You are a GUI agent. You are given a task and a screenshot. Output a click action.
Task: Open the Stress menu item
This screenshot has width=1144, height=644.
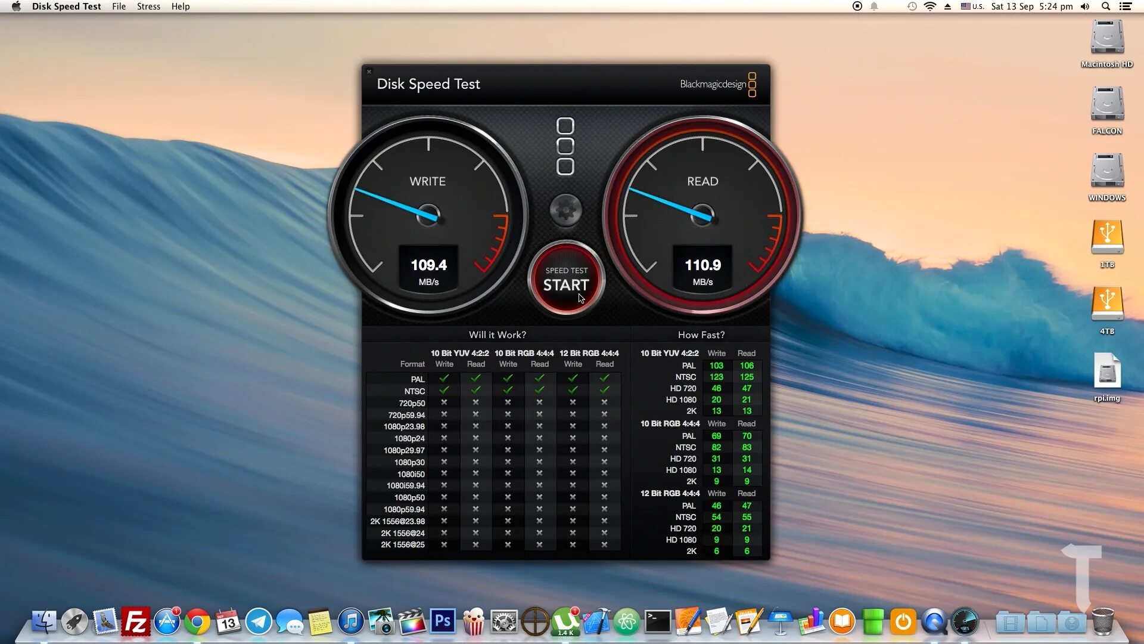point(147,7)
